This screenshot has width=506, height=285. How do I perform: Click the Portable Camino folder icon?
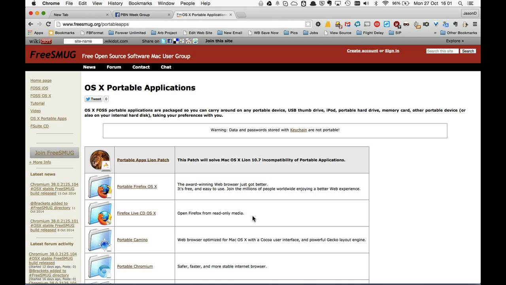pos(100,239)
